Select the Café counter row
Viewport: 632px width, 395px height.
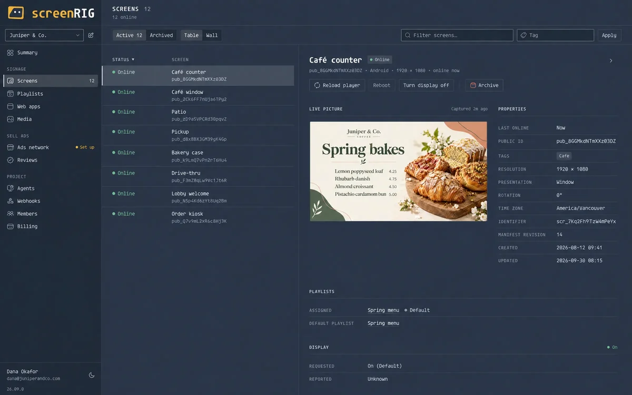[x=198, y=75]
